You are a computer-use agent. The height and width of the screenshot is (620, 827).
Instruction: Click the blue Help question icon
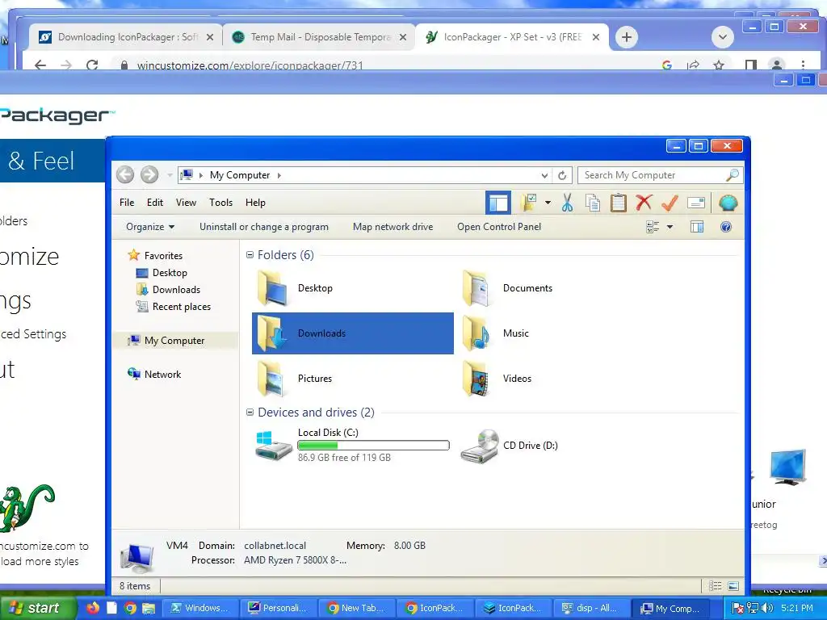(x=726, y=227)
